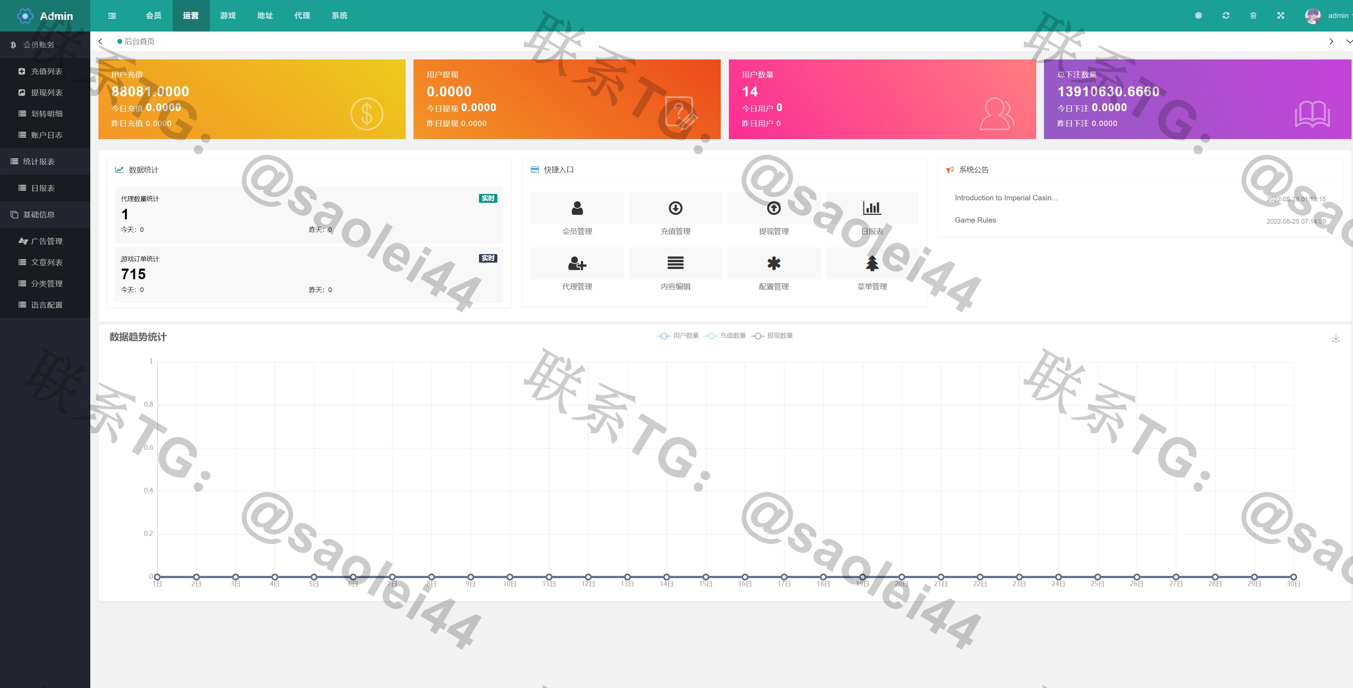This screenshot has height=688, width=1353.
Task: Click the hexagon icon in top bar
Action: (x=1199, y=16)
